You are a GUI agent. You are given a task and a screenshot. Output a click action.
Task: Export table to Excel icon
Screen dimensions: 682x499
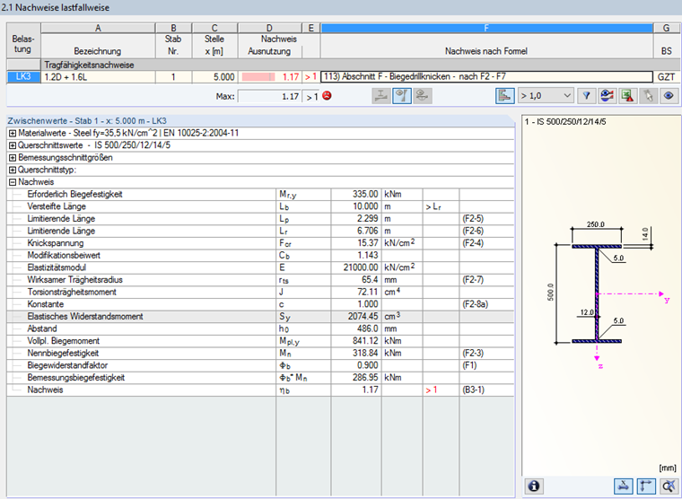pyautogui.click(x=627, y=96)
